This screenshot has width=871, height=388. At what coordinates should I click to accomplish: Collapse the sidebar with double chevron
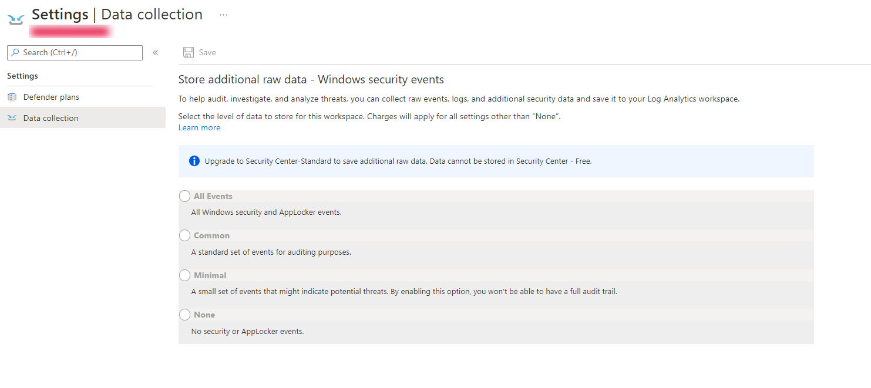156,52
